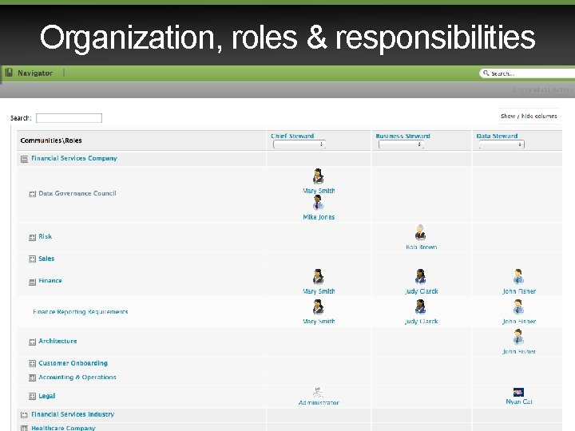Open Bob Brown name link

(x=422, y=247)
